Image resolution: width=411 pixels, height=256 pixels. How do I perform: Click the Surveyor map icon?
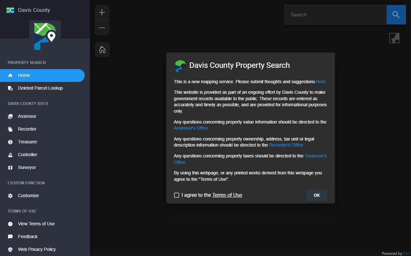tap(10, 168)
